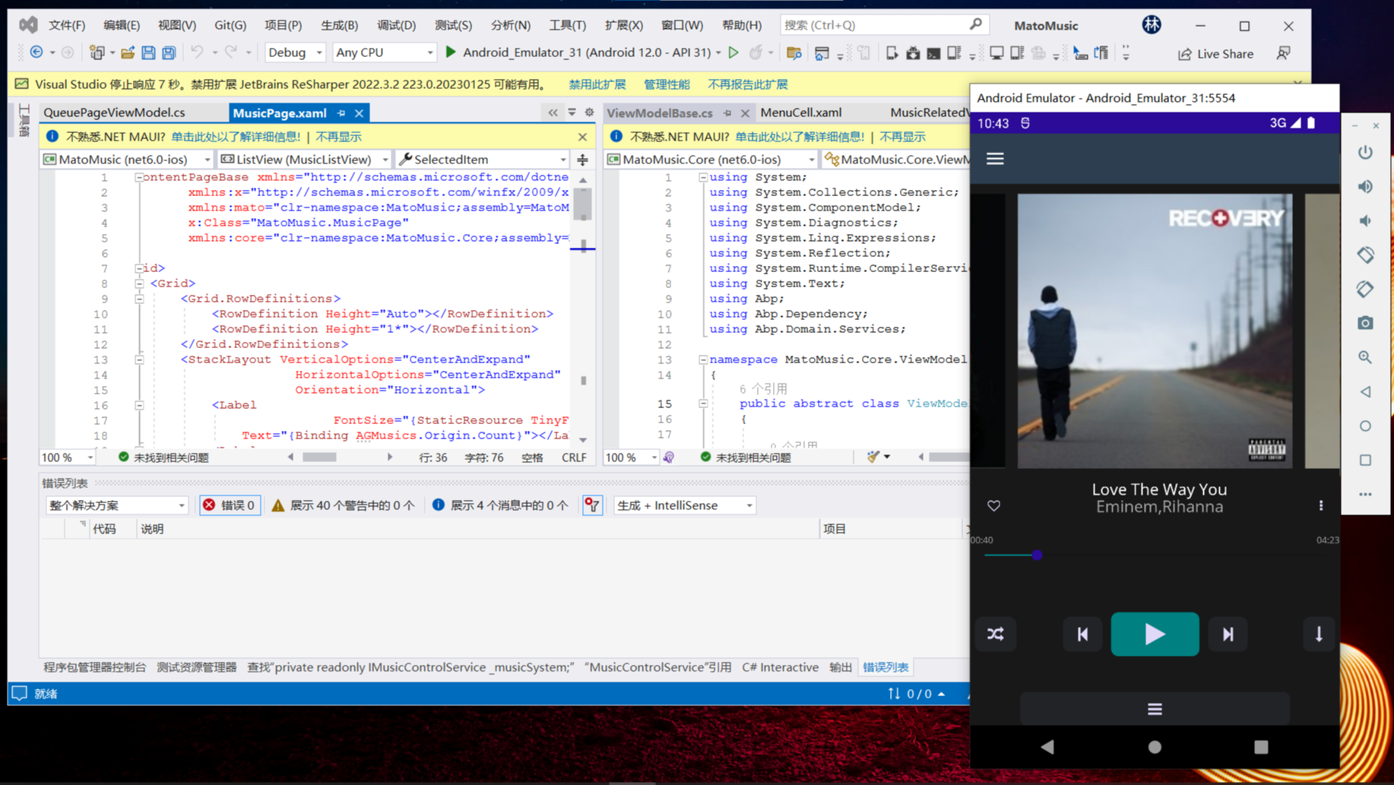
Task: Open the SelectedItem member dropdown
Action: [483, 160]
